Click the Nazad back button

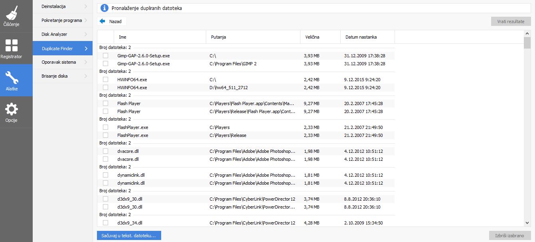(112, 21)
